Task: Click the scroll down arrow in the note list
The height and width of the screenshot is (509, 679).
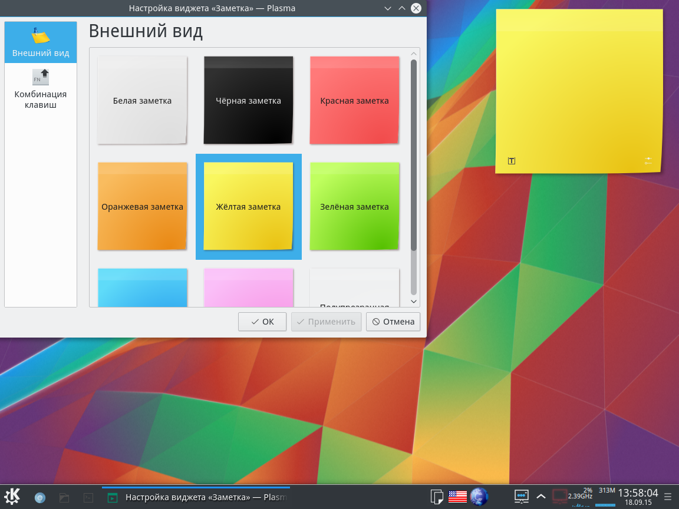Action: pos(414,301)
